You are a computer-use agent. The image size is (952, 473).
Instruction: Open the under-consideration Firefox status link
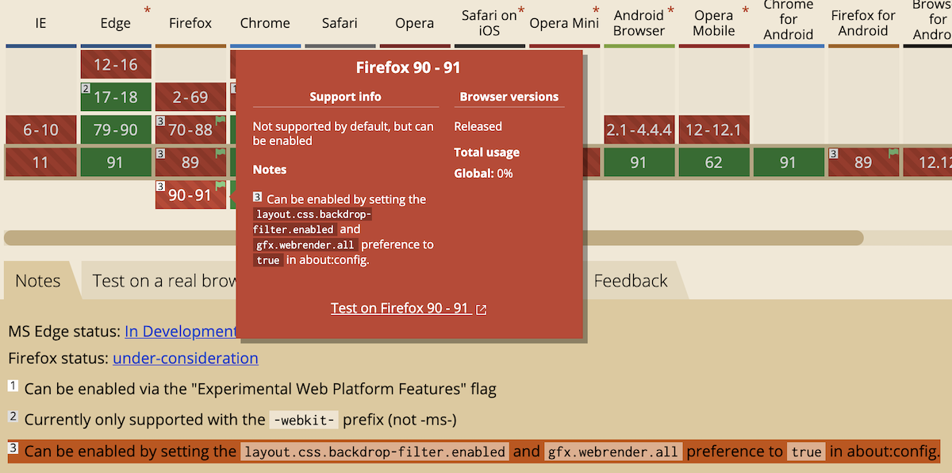[185, 359]
